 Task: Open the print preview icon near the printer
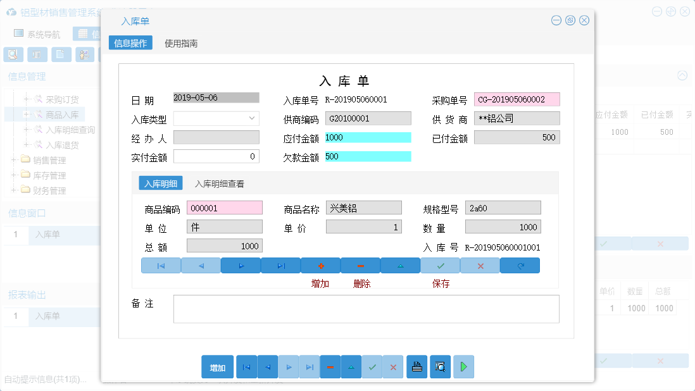[439, 367]
